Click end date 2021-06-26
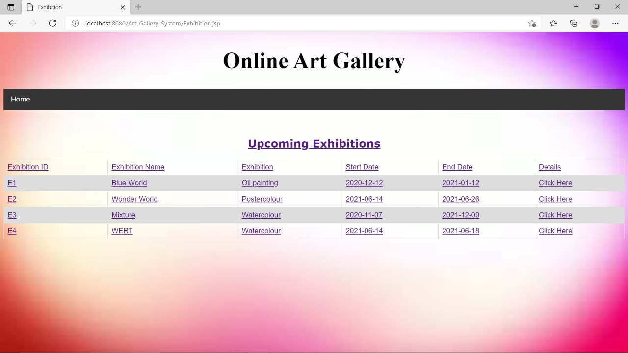 click(x=461, y=199)
